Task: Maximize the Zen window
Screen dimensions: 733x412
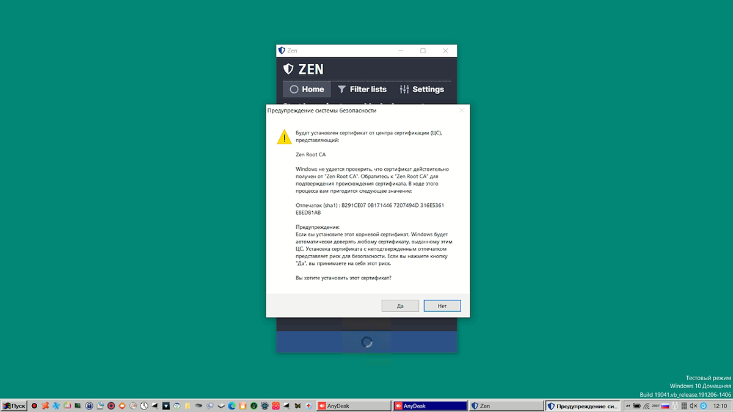Action: coord(423,51)
